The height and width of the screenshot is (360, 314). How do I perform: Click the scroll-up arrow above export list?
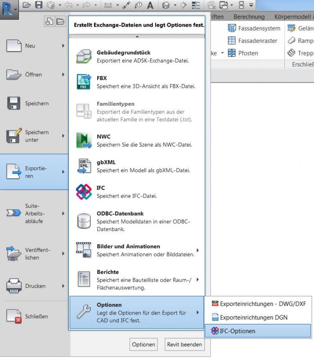pyautogui.click(x=137, y=36)
